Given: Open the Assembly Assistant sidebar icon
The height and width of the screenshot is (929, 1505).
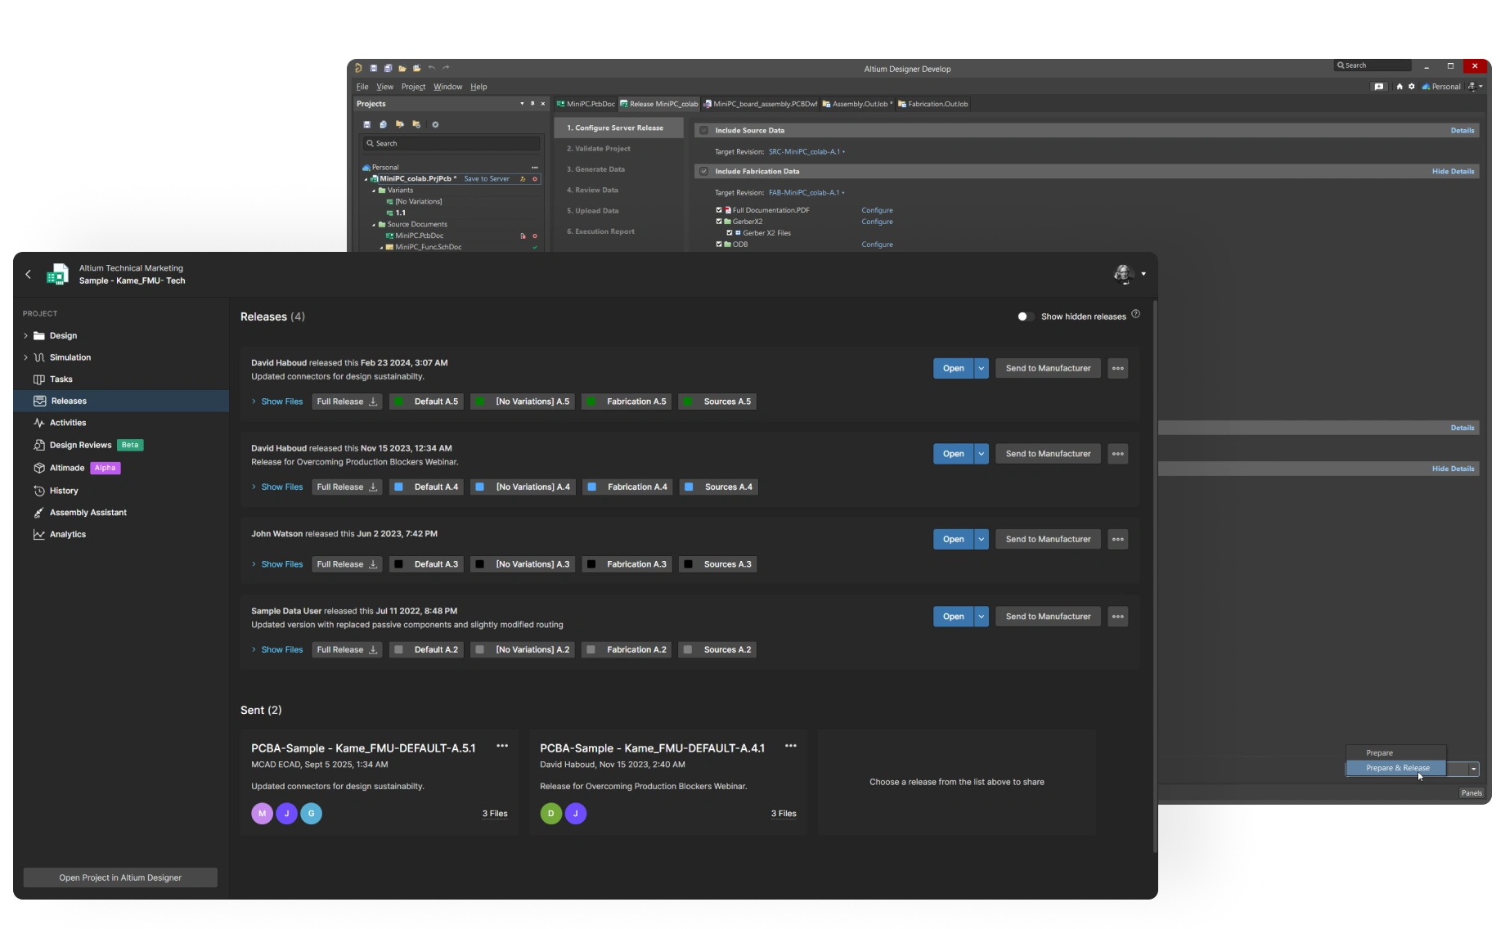Looking at the screenshot, I should pos(38,513).
